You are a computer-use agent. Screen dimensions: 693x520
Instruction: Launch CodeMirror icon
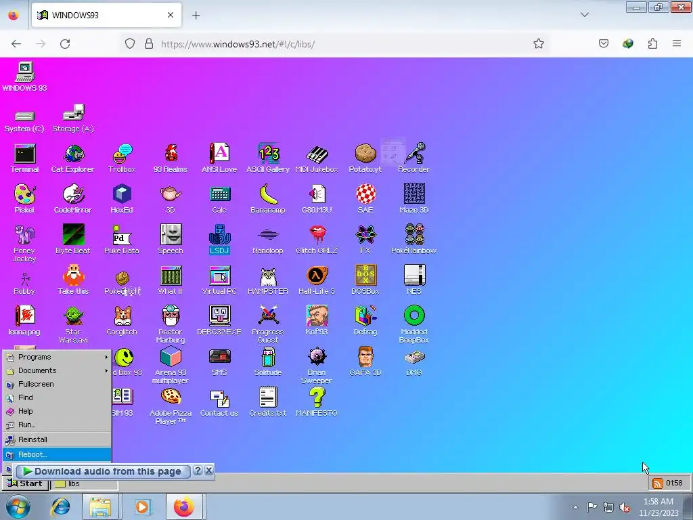(73, 198)
